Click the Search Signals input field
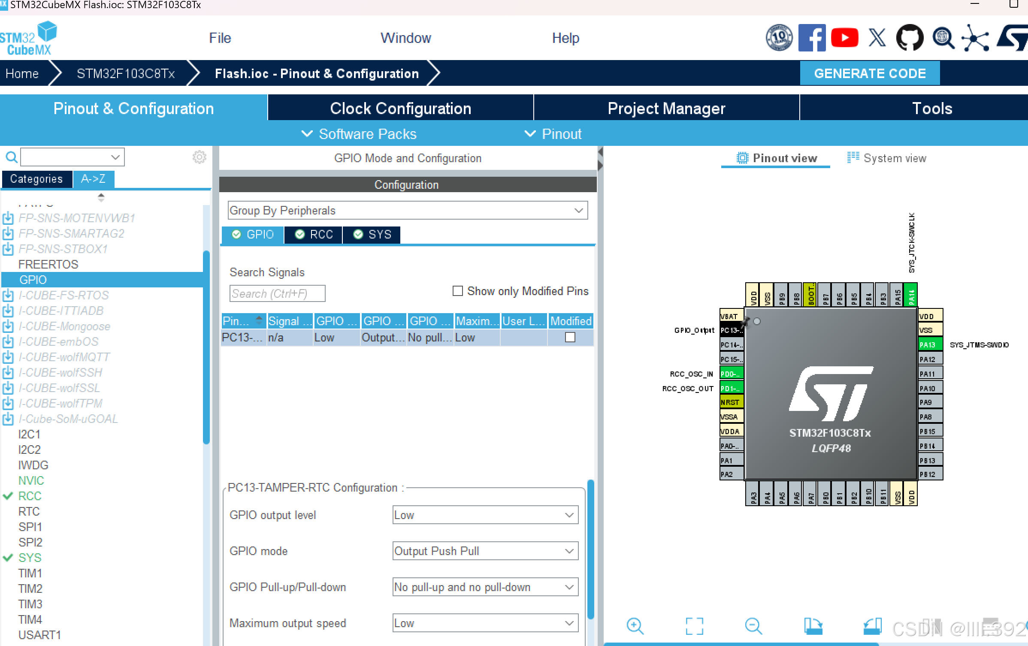The image size is (1028, 646). tap(277, 293)
